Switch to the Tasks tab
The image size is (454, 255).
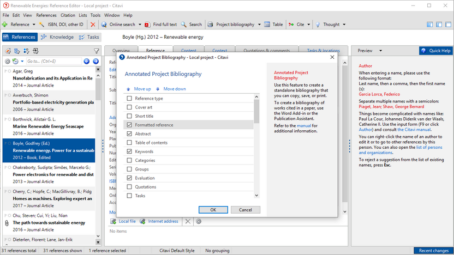(89, 37)
